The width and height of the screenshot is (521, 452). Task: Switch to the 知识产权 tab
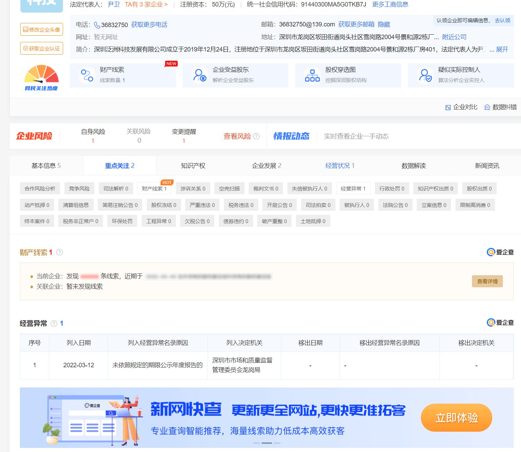pos(193,166)
